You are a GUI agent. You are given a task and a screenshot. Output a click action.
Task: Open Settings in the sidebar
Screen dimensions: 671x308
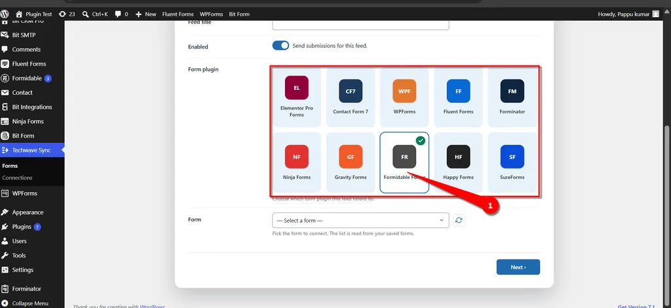(x=32, y=270)
